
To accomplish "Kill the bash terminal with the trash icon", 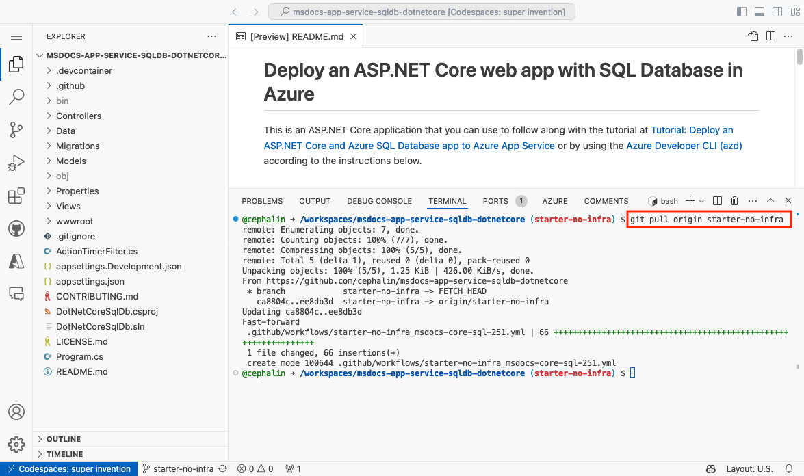I will click(x=734, y=200).
